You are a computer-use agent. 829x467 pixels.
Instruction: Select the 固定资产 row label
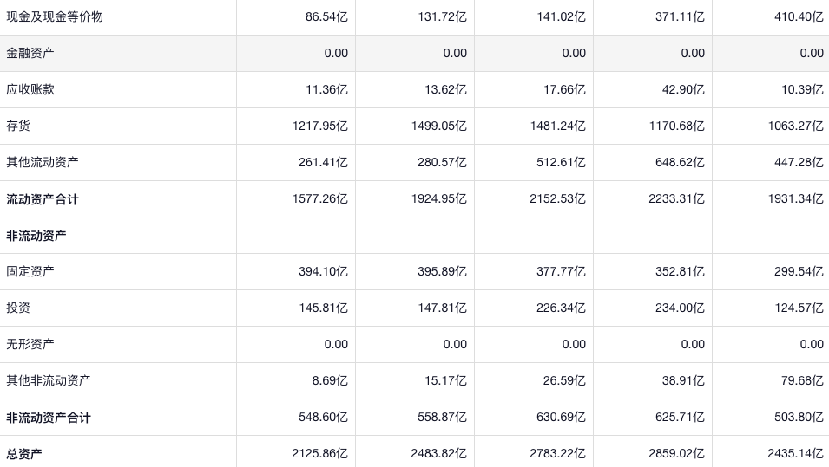(x=30, y=271)
